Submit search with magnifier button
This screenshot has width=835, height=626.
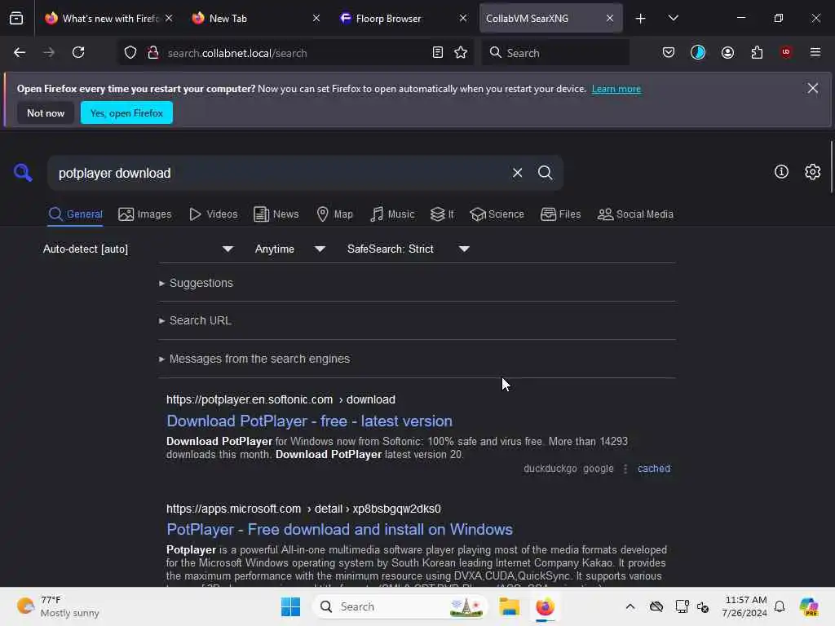click(545, 173)
